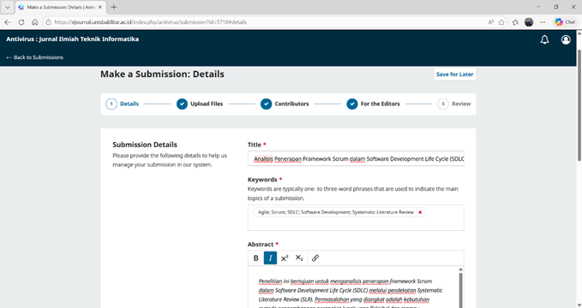Open favorites list icon
This screenshot has width=582, height=308.
pyautogui.click(x=515, y=22)
